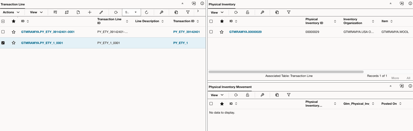Image resolution: width=413 pixels, height=131 pixels.
Task: Toggle the select-all checkbox in Transaction Line
Action: 3,21
